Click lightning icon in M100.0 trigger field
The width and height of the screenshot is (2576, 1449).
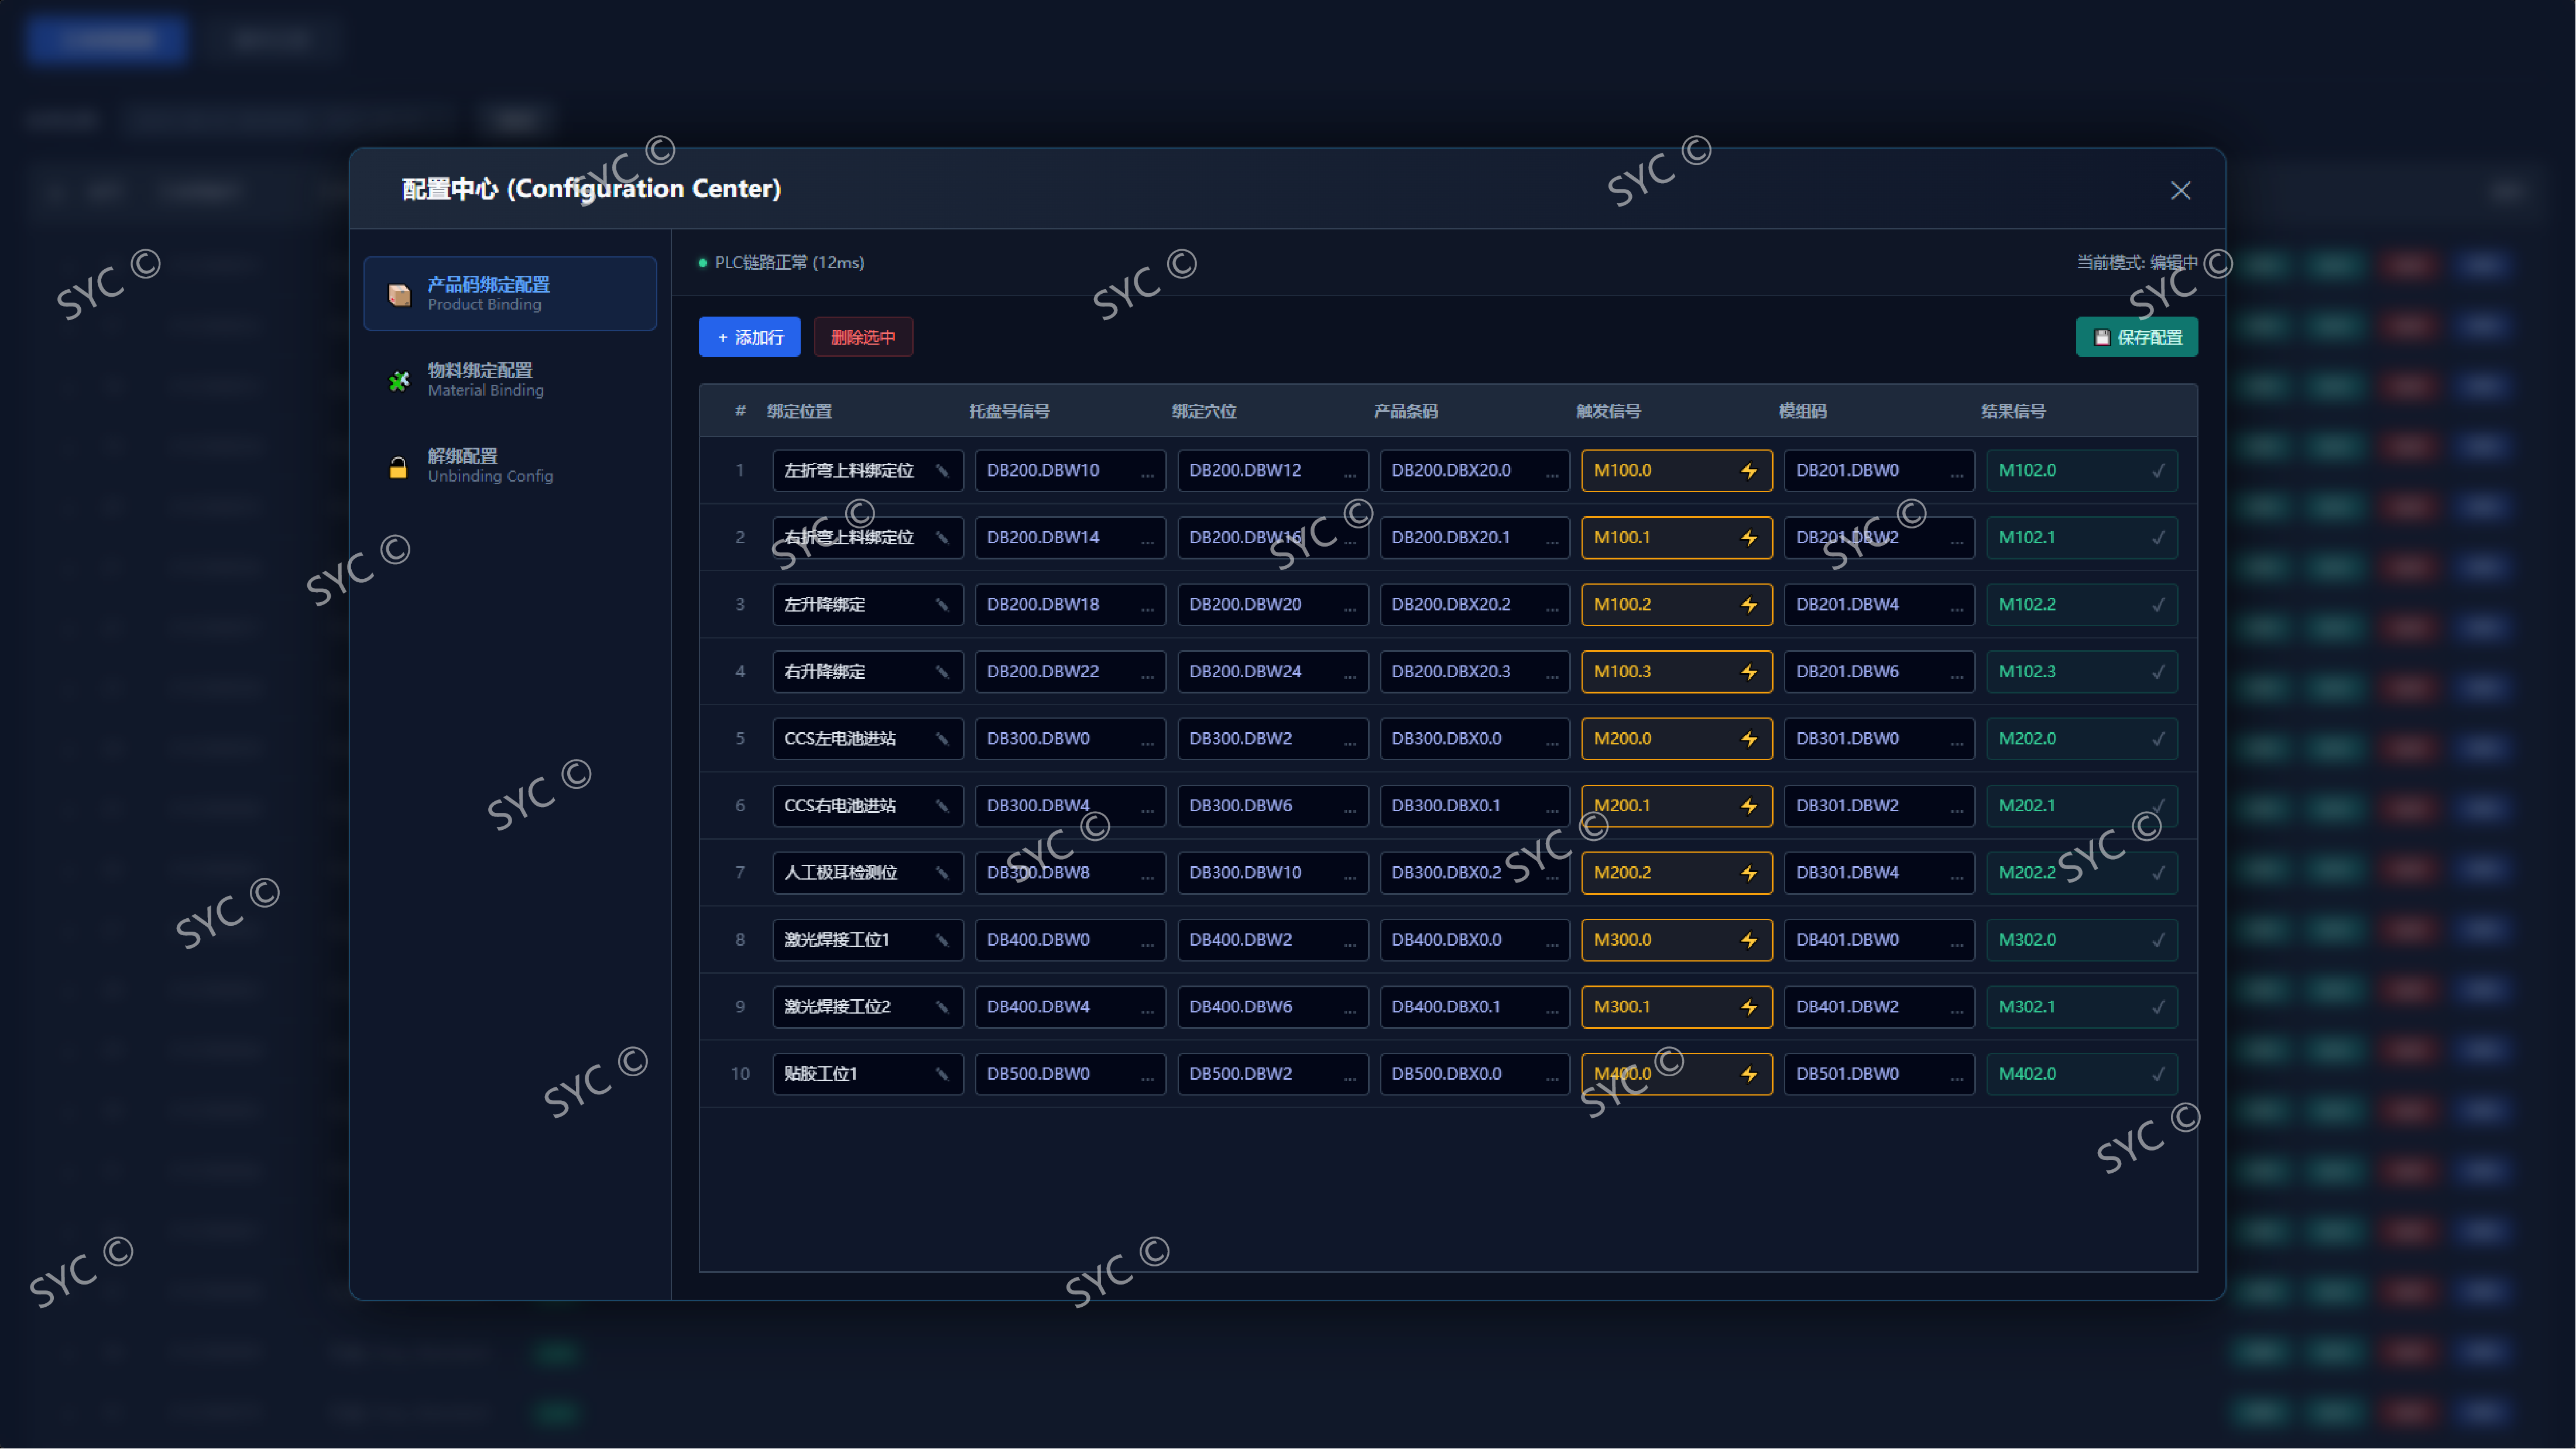tap(1748, 471)
